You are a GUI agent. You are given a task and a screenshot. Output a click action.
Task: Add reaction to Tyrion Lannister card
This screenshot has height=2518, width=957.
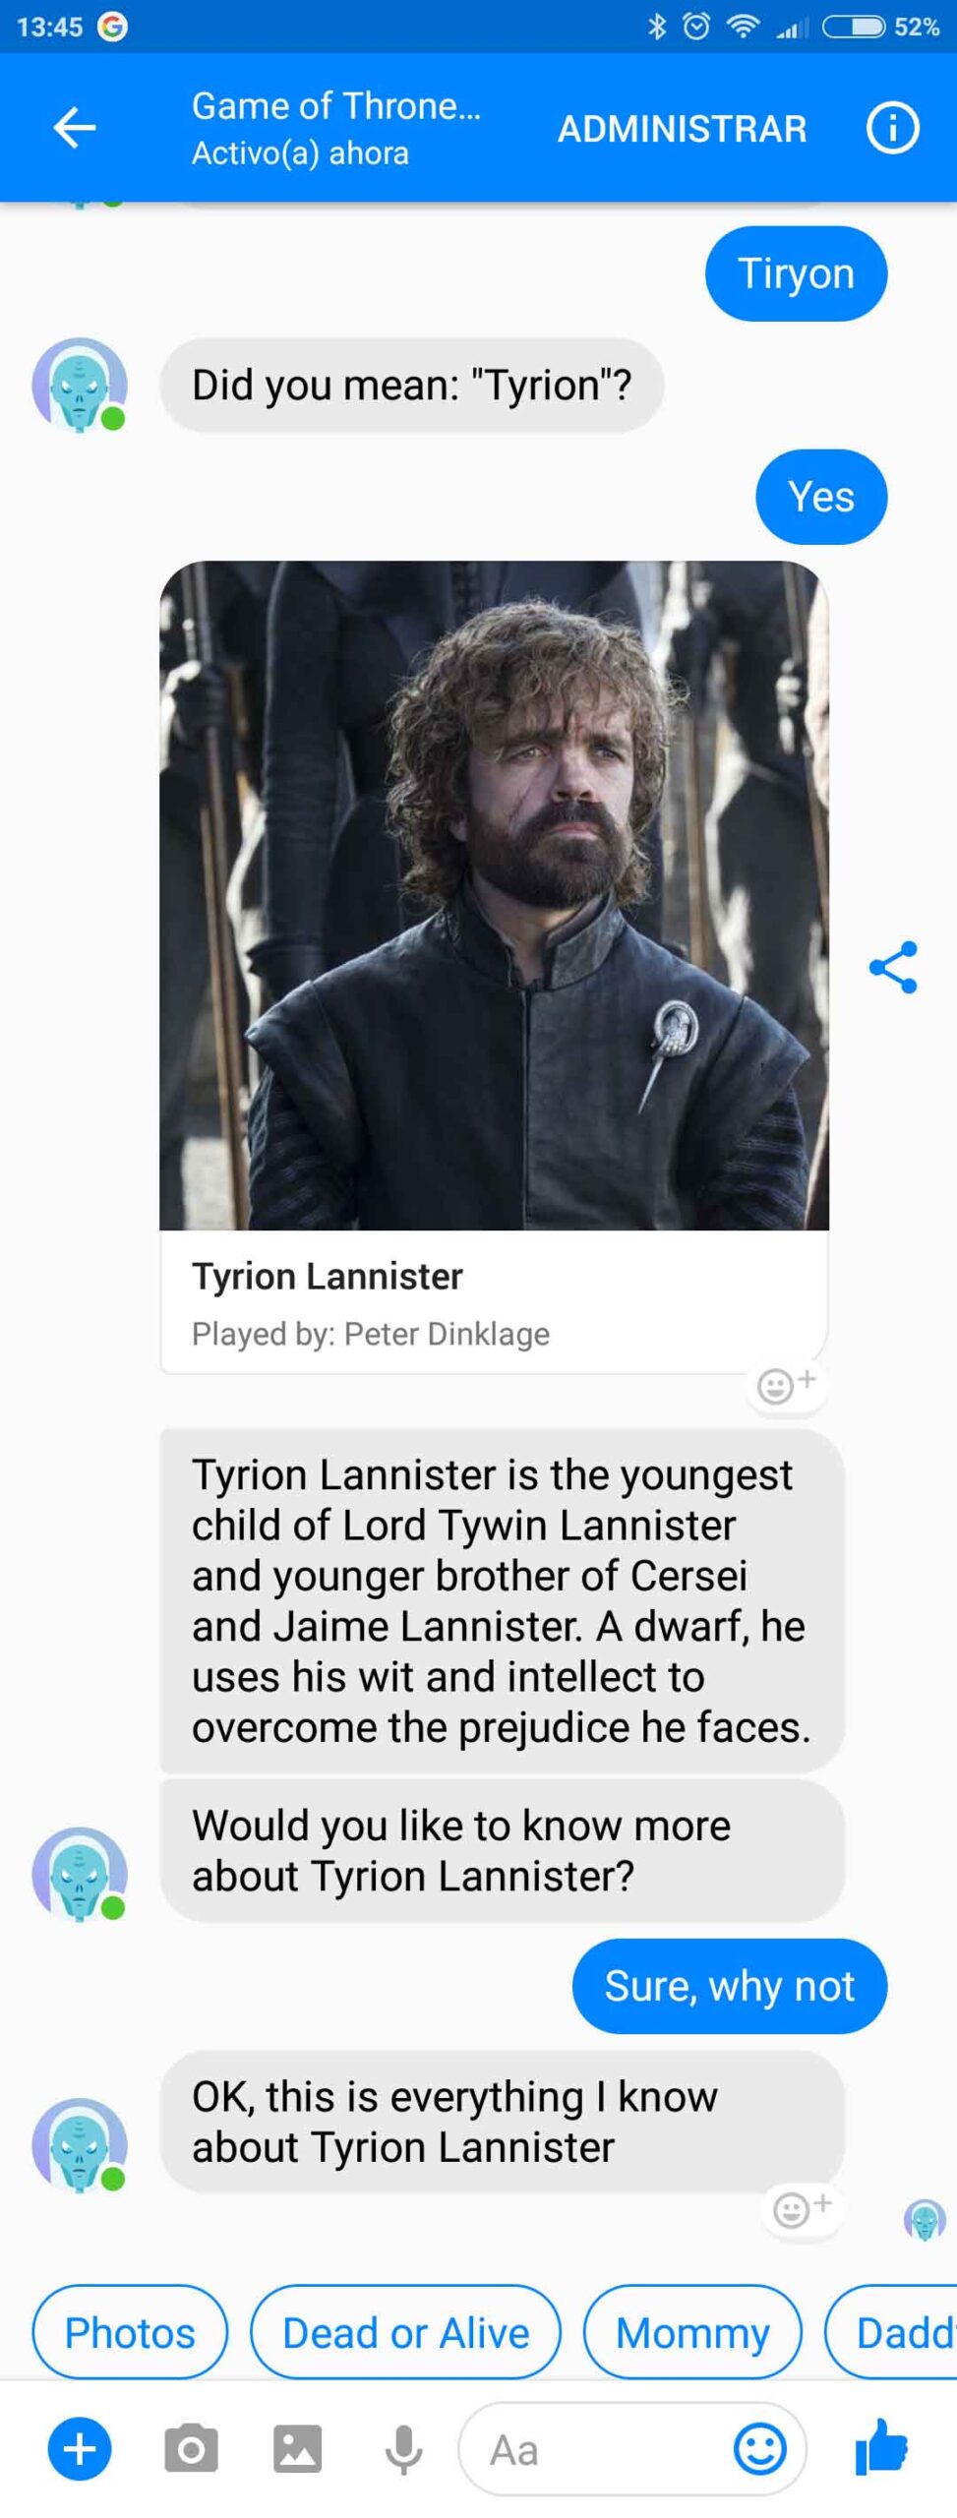click(787, 1384)
